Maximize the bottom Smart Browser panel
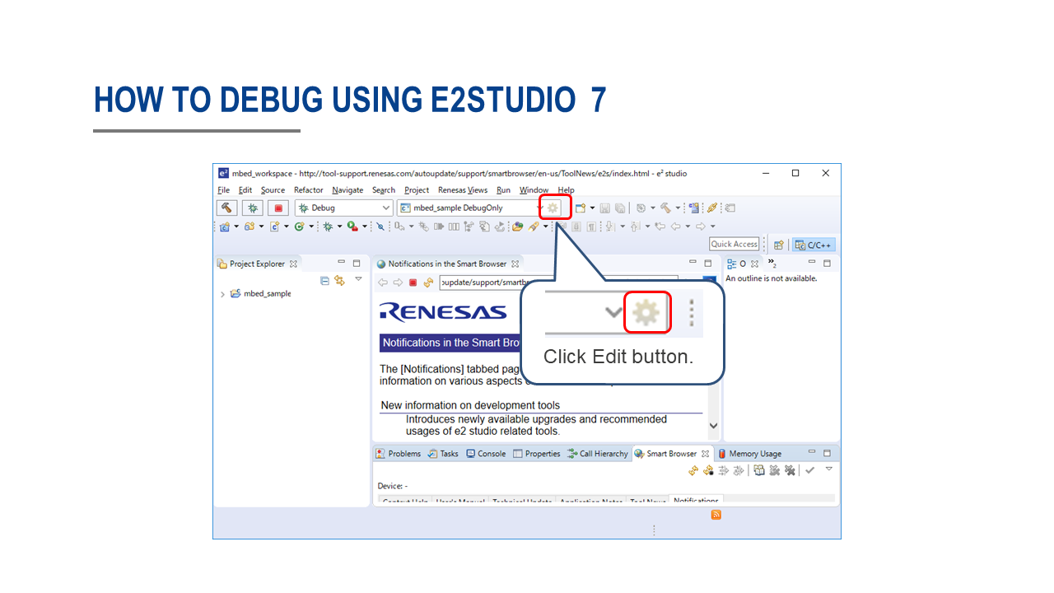Viewport: 1054px width, 593px height. [827, 453]
